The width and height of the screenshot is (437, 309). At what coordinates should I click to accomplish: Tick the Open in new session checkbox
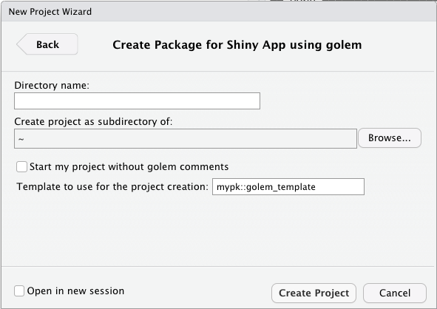(19, 291)
